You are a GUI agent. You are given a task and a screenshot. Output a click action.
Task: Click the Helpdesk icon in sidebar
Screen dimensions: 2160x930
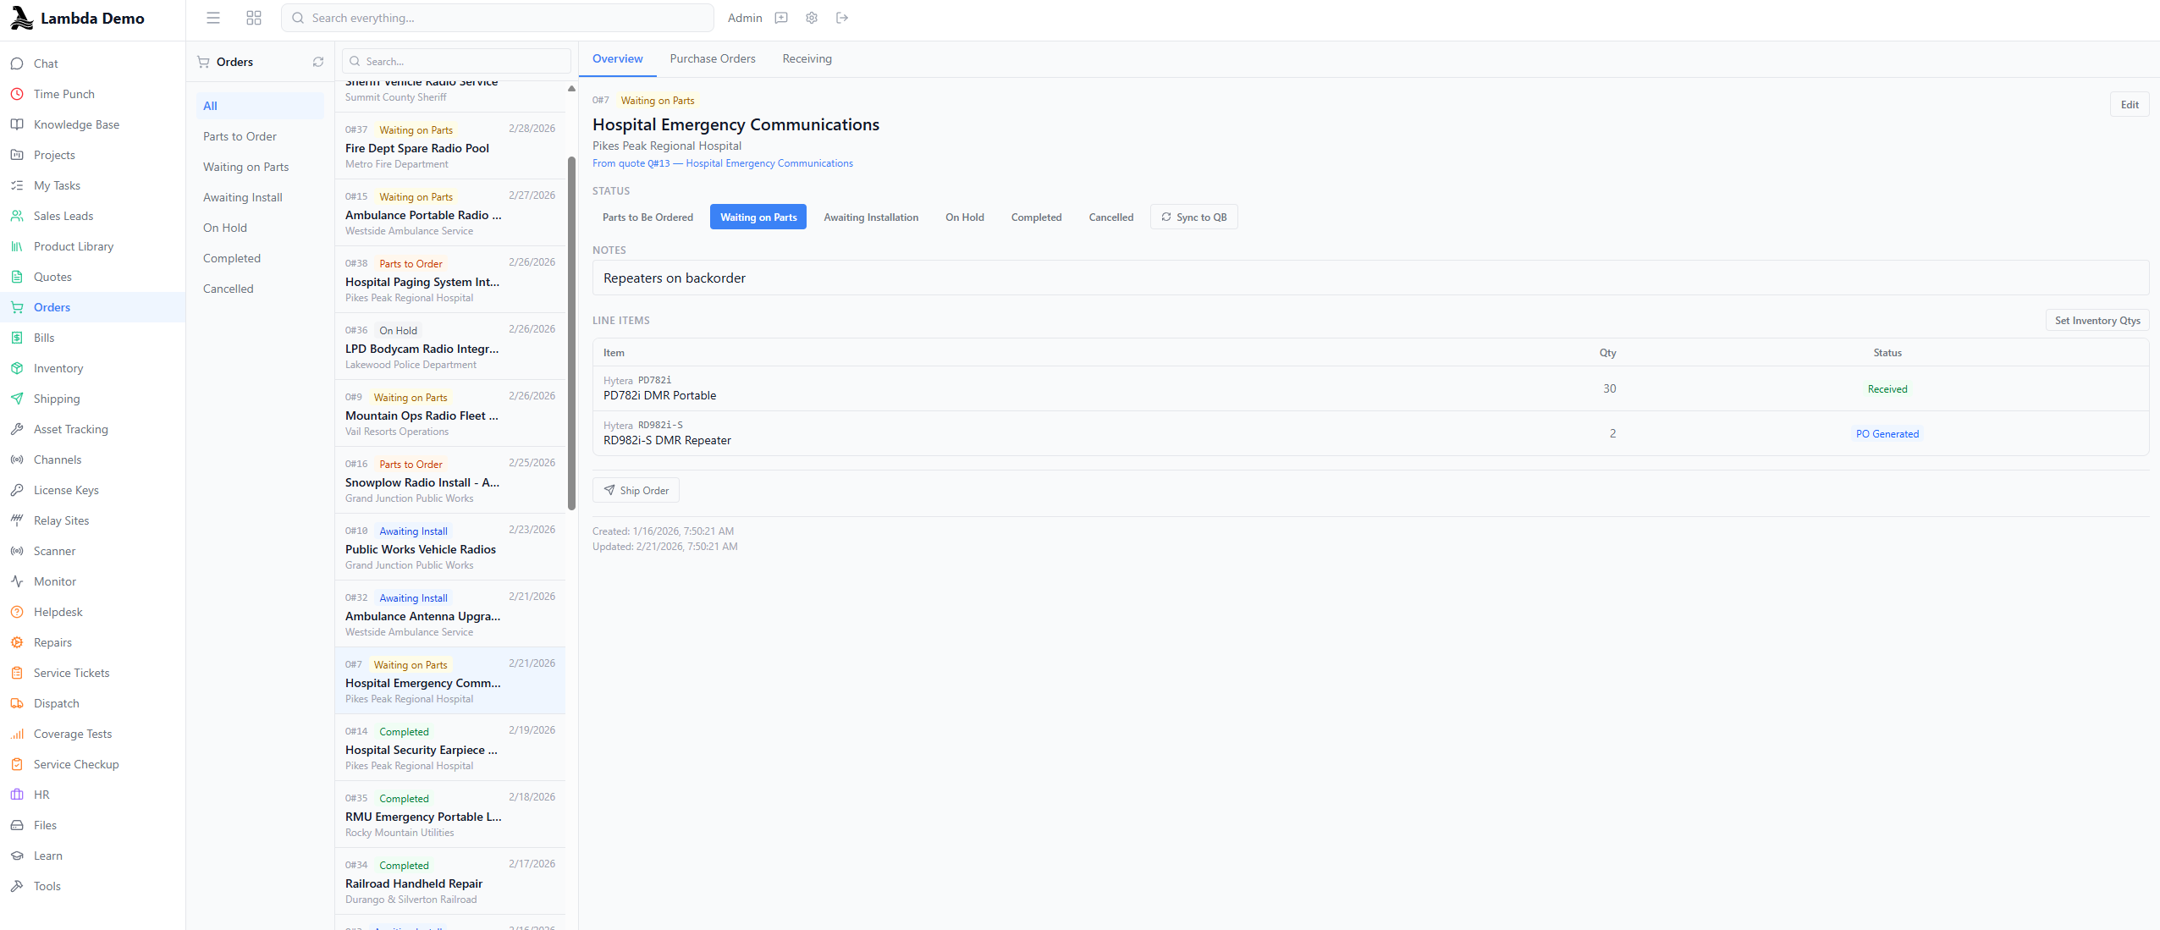[18, 612]
